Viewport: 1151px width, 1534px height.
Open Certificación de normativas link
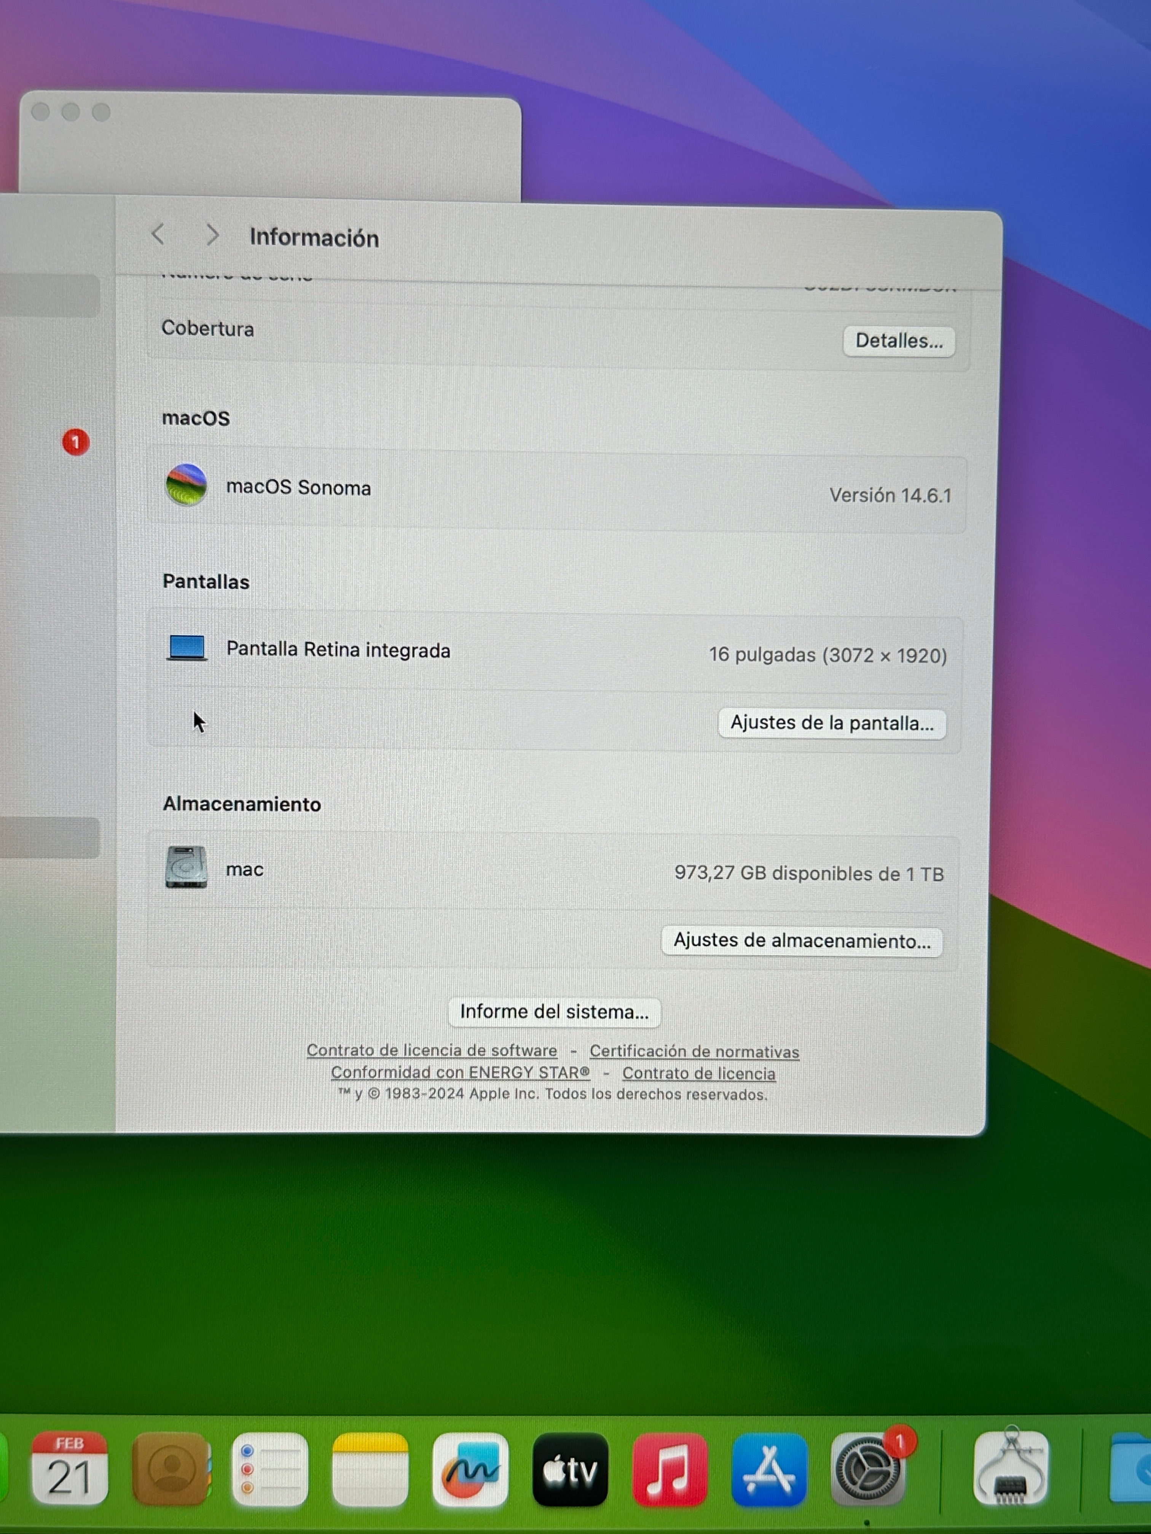tap(695, 1051)
